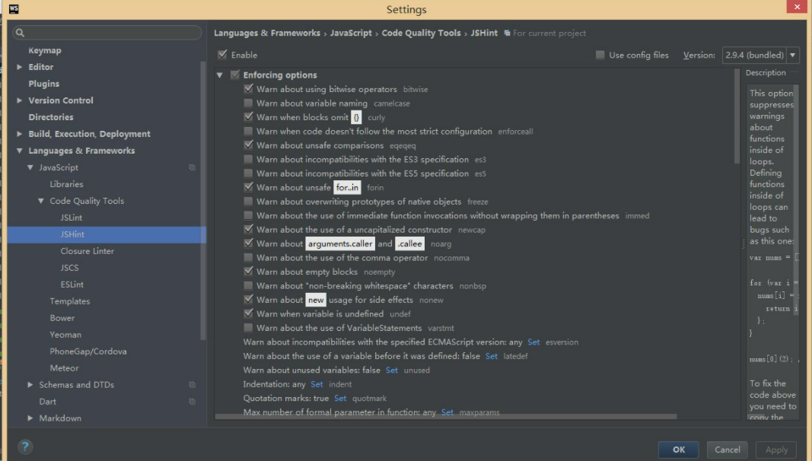Select the JSLint settings page

pos(72,218)
